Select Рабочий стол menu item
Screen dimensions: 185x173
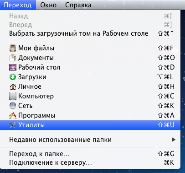point(90,67)
